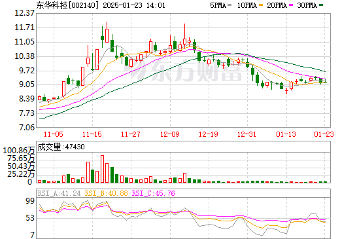The image size is (340, 239).
Task: Click the magenta 20PMA color marker
Action: (x=291, y=5)
